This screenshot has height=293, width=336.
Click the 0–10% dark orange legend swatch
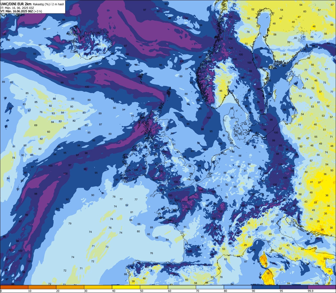[14, 287]
